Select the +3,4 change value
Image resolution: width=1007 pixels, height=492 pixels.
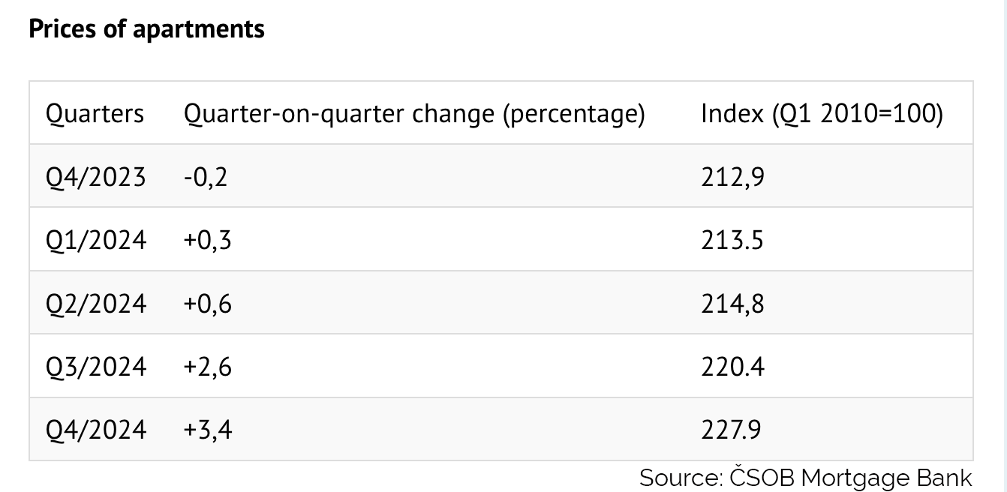coord(207,430)
